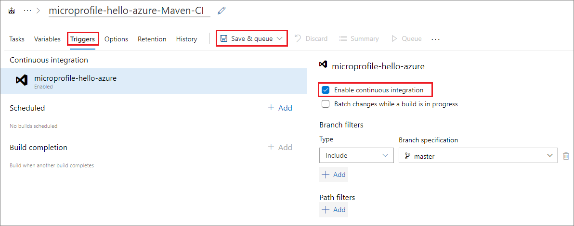574x226 pixels.
Task: Add another Branch filter
Action: pos(334,175)
